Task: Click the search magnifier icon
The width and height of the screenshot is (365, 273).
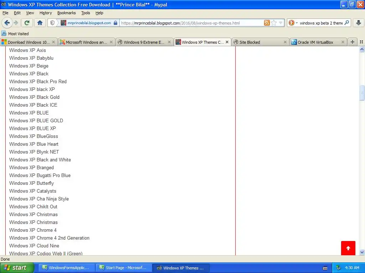Action: tap(346, 23)
